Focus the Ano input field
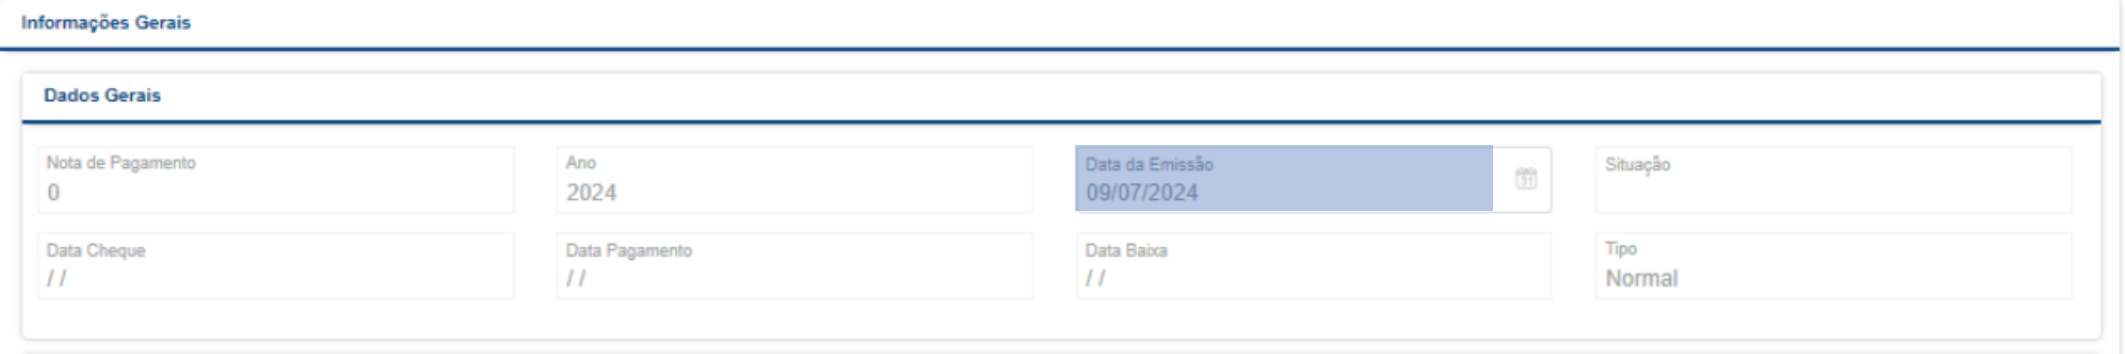This screenshot has width=2125, height=354. coord(794,180)
